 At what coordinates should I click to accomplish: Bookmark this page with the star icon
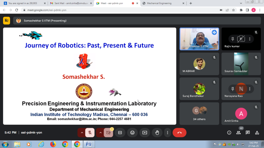click(x=233, y=10)
